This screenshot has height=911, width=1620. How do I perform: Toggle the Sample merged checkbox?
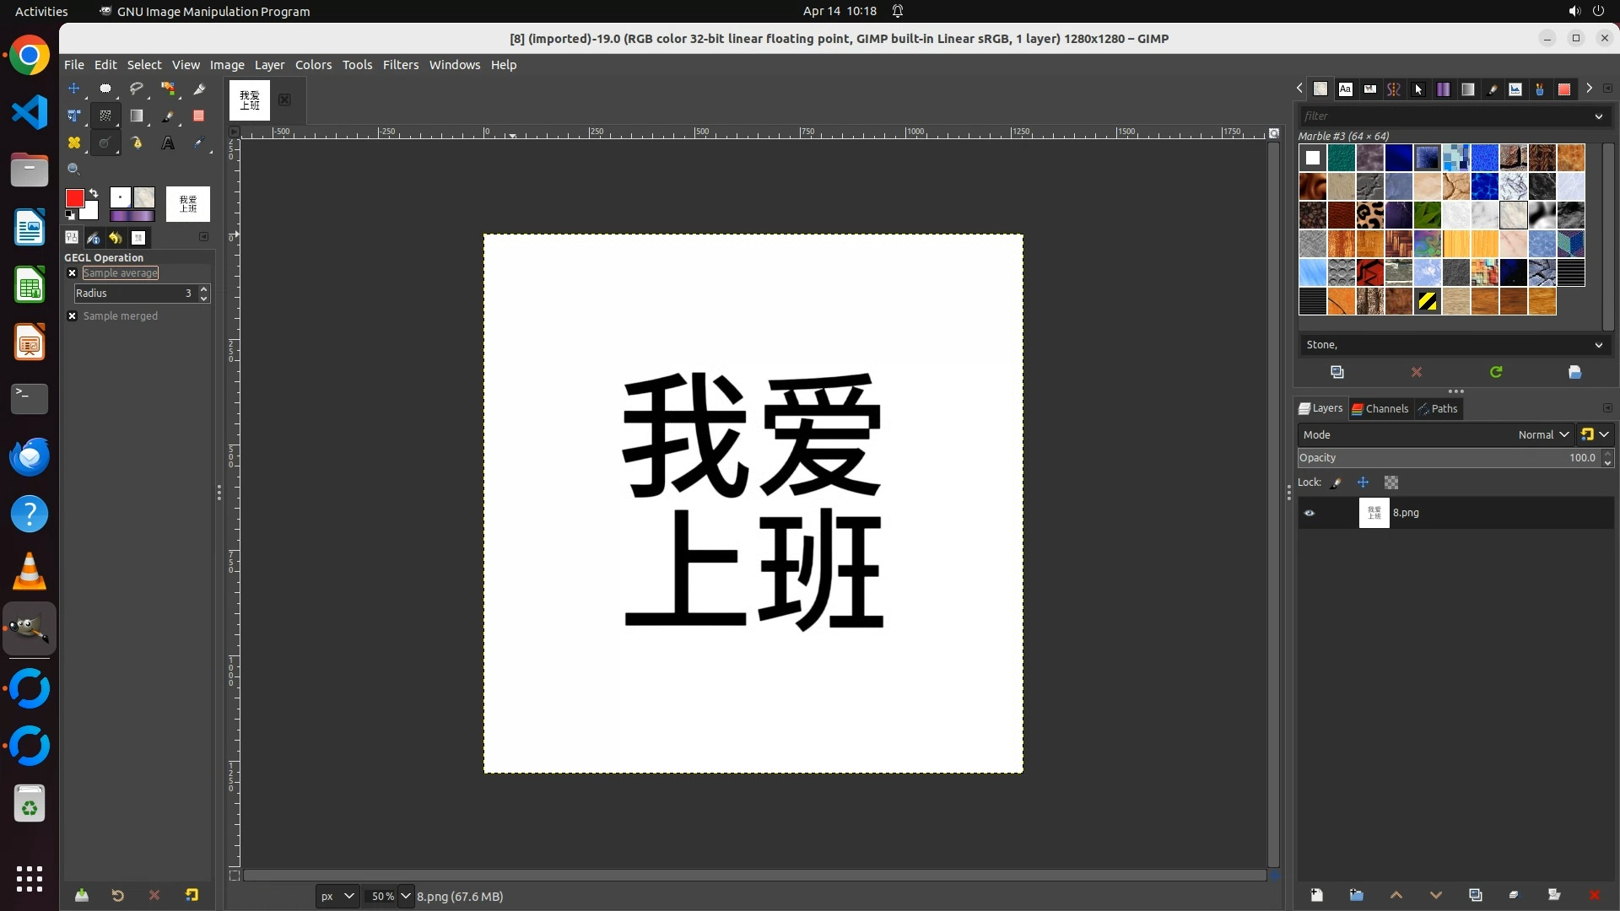(x=73, y=316)
